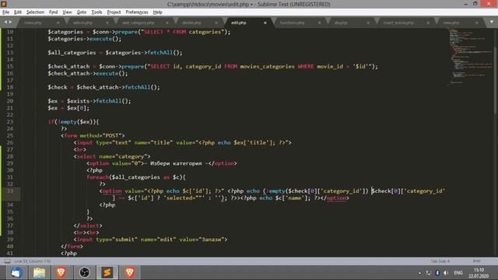Open the tab list dropdown arrow
498x280 pixels.
coord(492,23)
